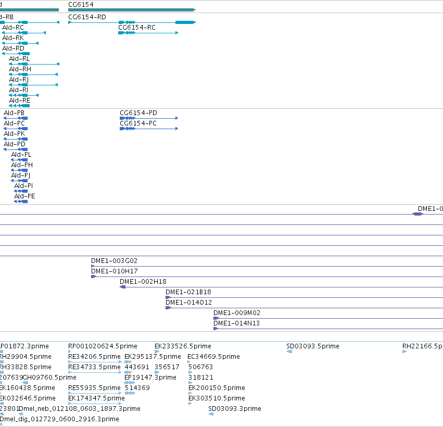Click the EK295137.5prime EST label

[153, 357]
